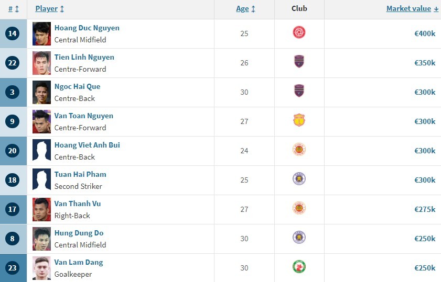Click placeholder silhouette for Tuan Hai Pham
The width and height of the screenshot is (441, 282).
(x=41, y=180)
